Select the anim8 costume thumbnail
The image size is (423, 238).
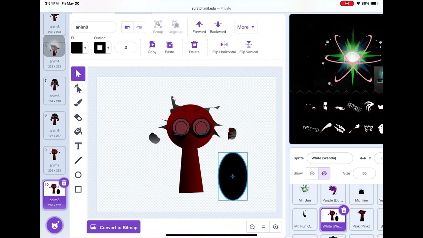(x=55, y=194)
